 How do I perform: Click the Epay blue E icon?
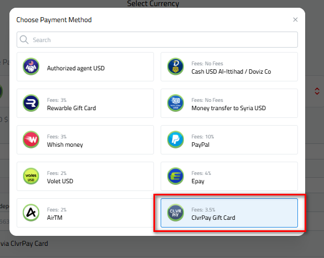[x=176, y=176]
